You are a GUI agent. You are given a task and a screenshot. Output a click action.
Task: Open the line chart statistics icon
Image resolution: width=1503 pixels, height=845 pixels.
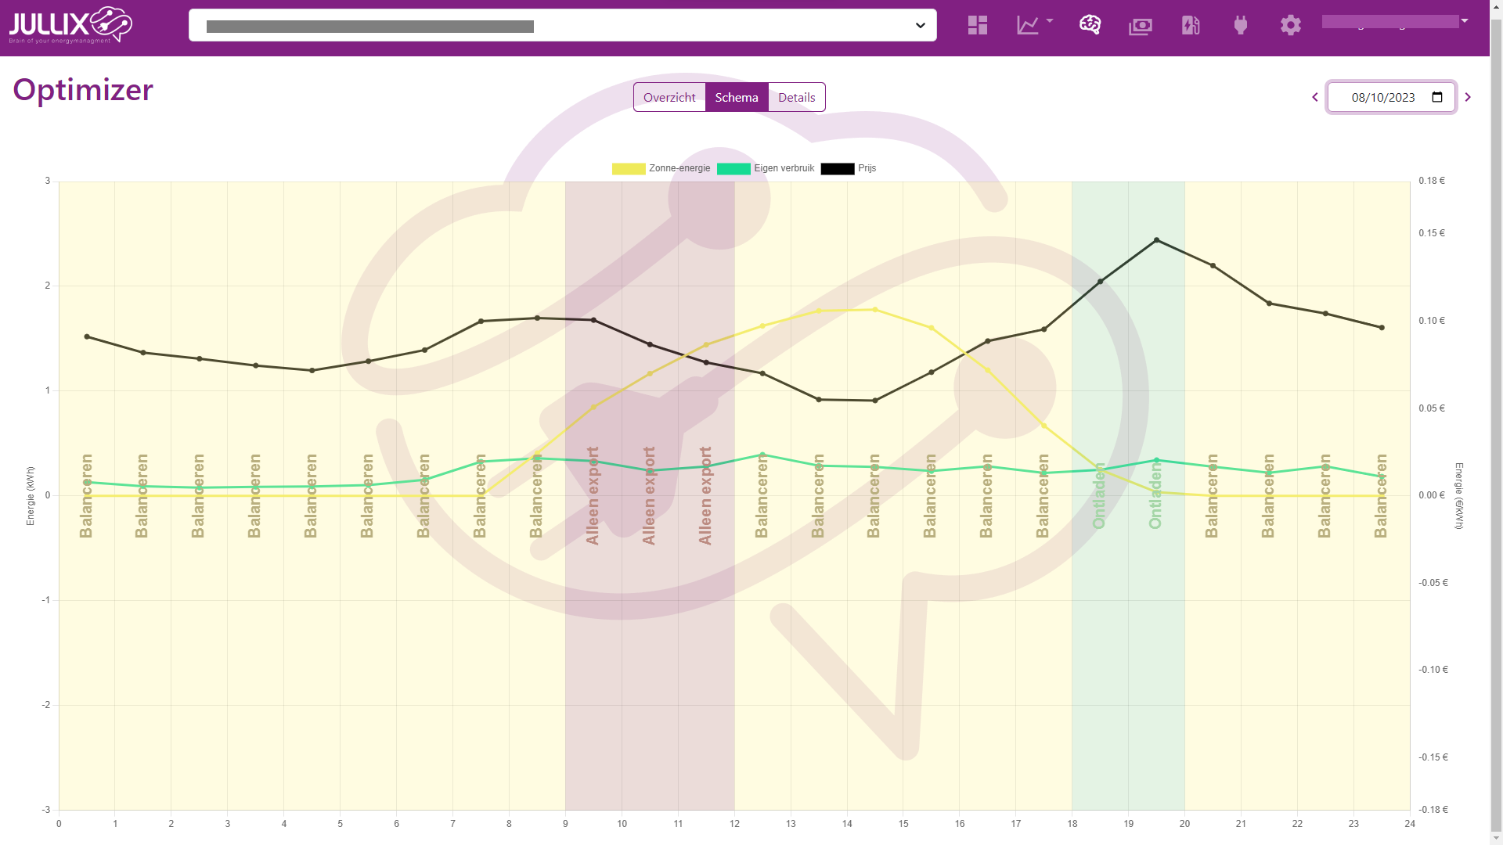click(1027, 25)
